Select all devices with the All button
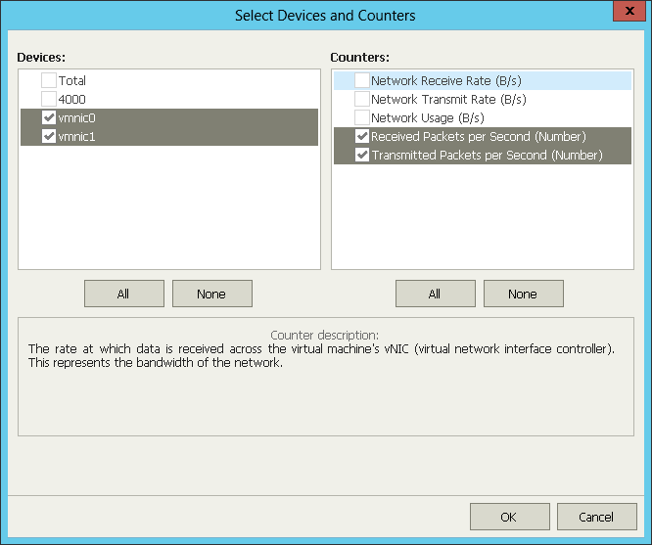Screen dimensions: 652x545 coord(124,294)
